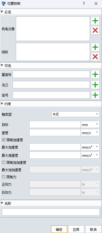Open 速度 unit dropdown mm/s
This screenshot has width=102, height=233.
(90, 133)
